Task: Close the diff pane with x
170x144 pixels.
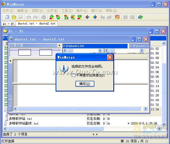Action: coord(10,61)
